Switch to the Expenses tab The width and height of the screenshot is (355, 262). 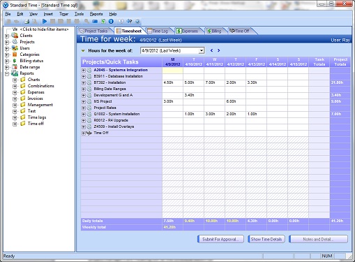click(190, 31)
